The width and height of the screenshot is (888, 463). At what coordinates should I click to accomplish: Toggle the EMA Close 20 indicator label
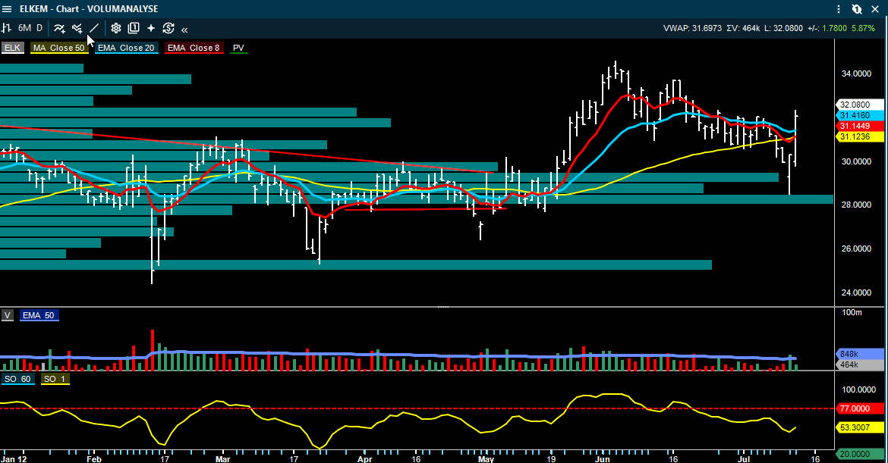click(x=126, y=48)
